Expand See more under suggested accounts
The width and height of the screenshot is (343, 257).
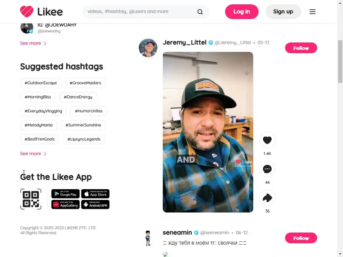tap(33, 43)
